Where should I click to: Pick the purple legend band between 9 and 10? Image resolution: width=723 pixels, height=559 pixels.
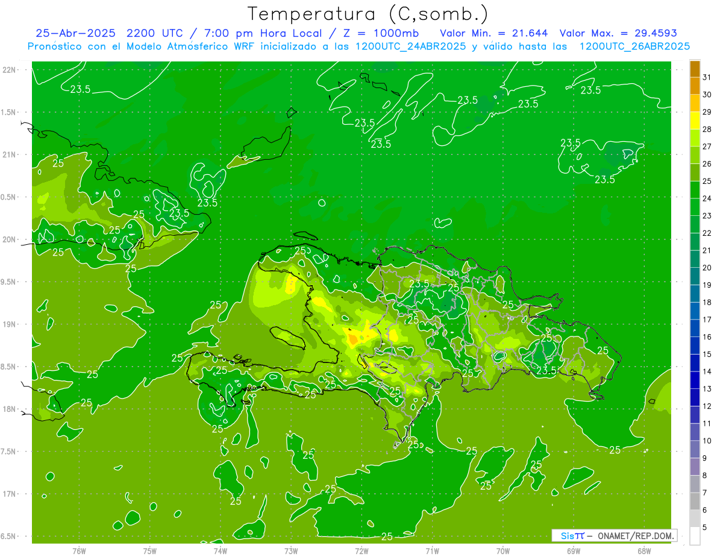click(x=695, y=450)
